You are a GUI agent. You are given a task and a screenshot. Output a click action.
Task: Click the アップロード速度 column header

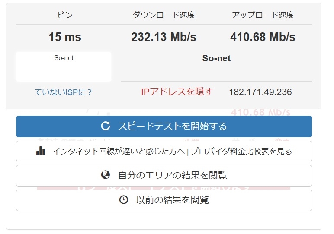[x=263, y=15]
